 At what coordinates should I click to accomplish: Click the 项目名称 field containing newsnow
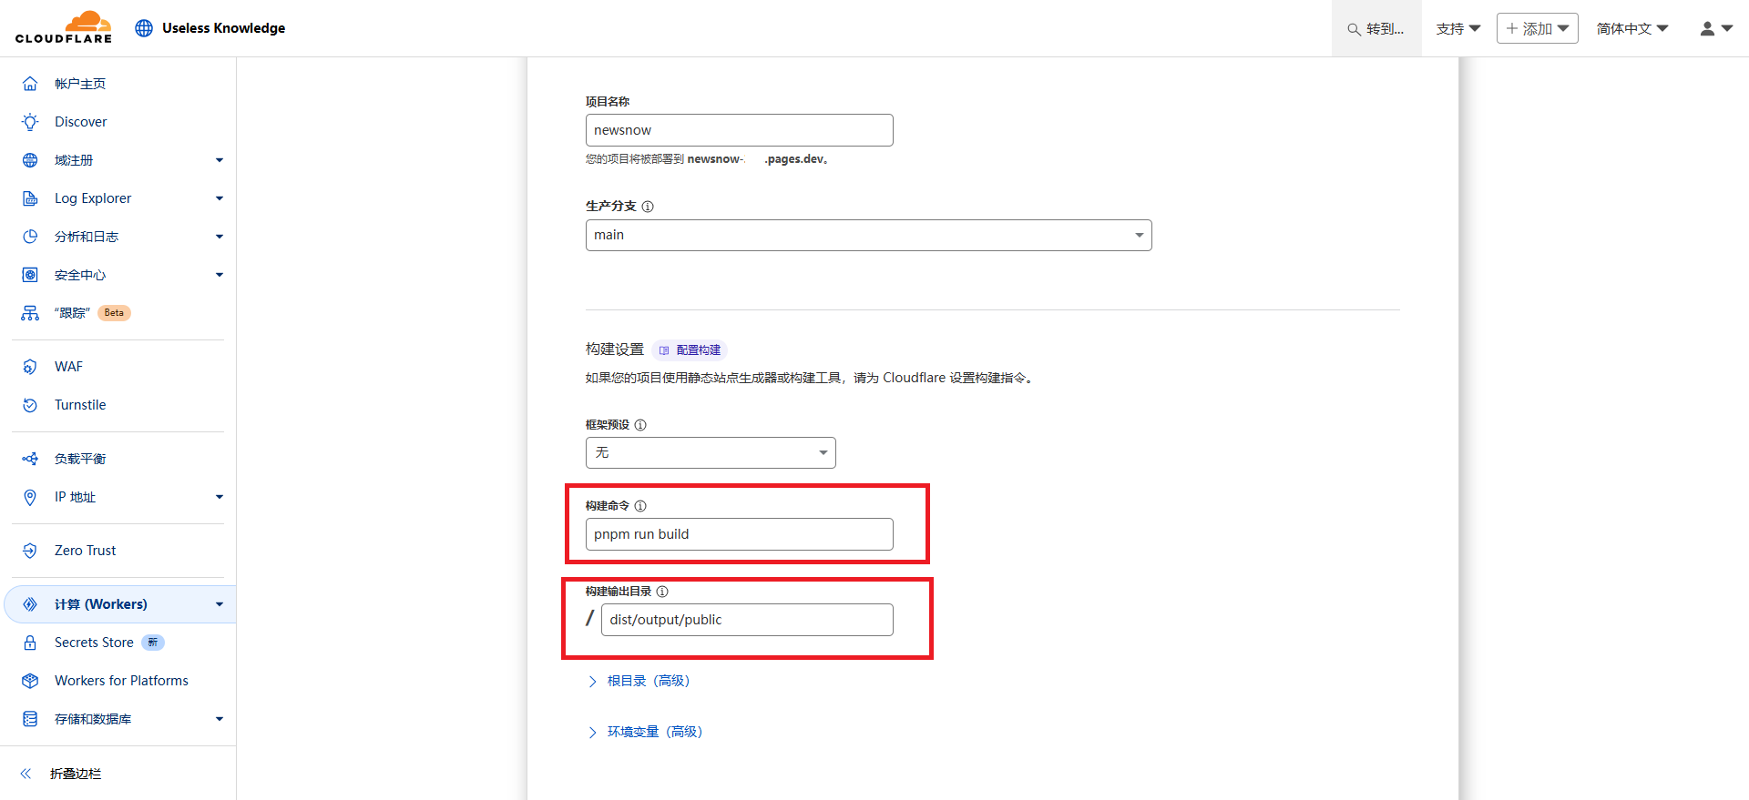point(739,130)
